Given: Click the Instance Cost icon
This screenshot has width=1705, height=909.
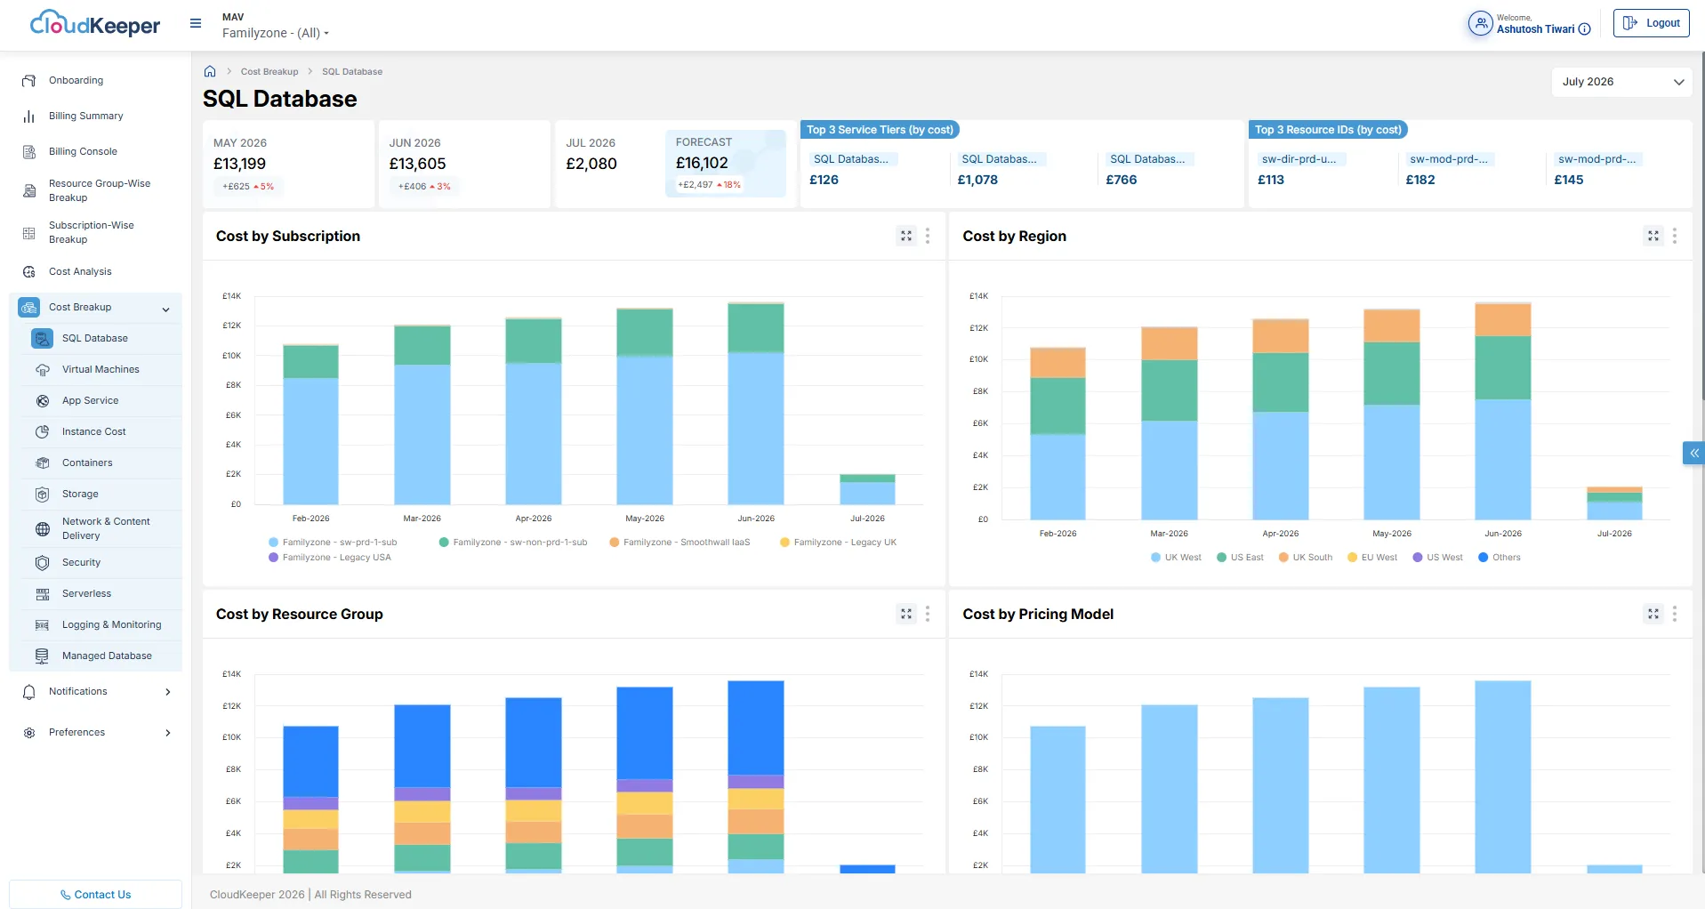Looking at the screenshot, I should 42,432.
